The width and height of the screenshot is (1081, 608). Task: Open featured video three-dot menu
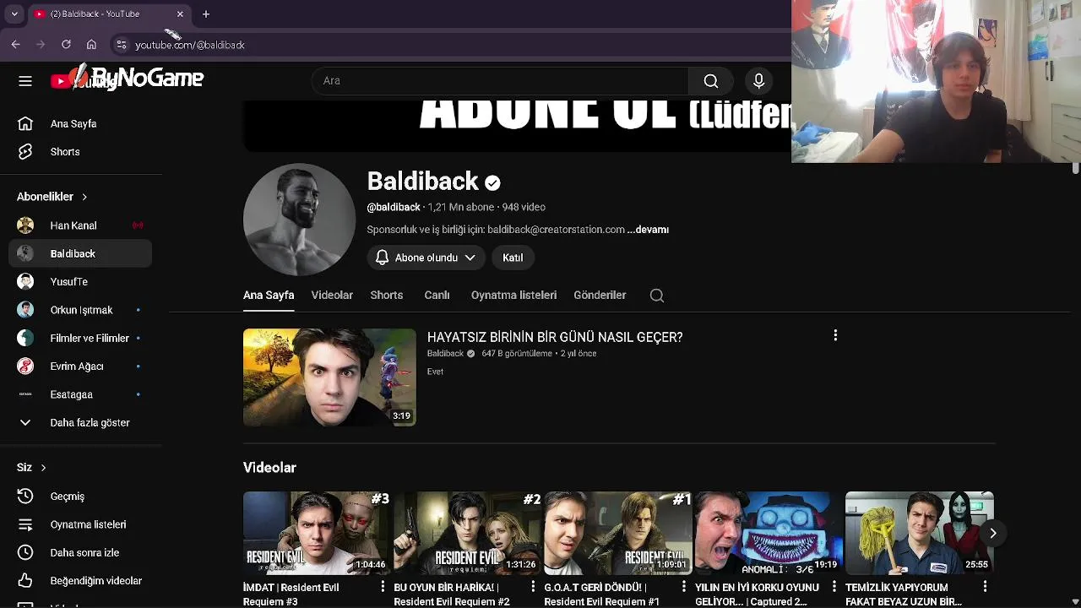point(835,336)
